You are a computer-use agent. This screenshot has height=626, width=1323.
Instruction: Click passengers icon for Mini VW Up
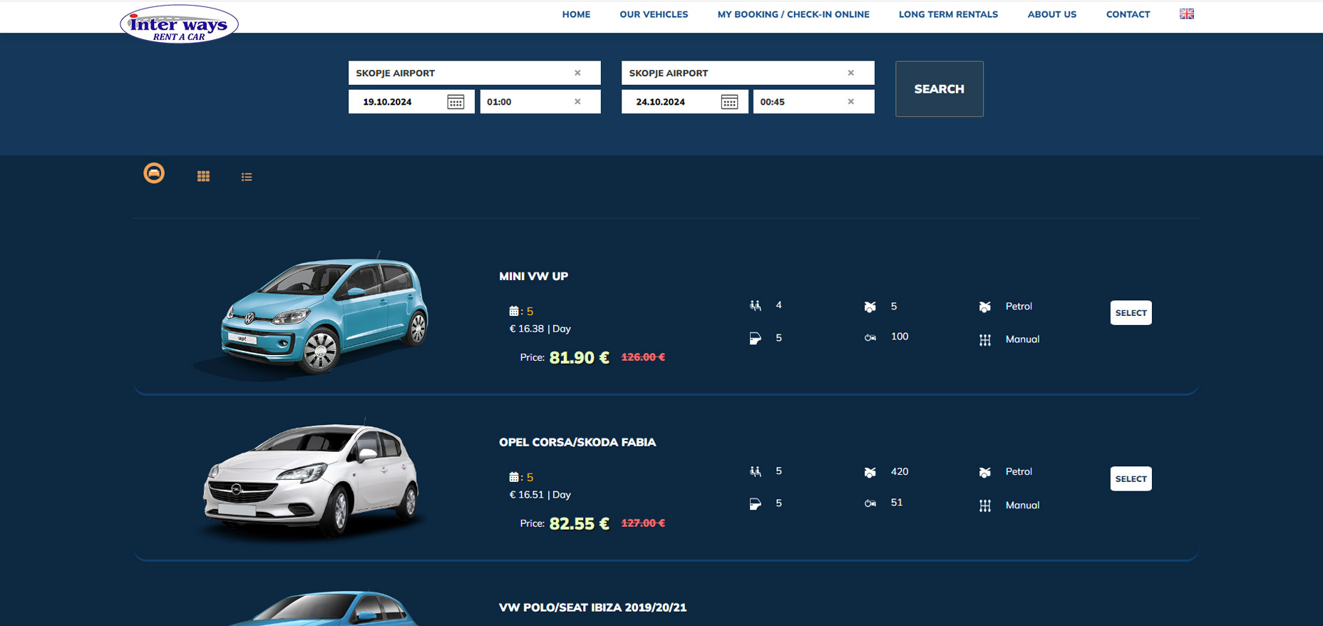[x=756, y=305]
